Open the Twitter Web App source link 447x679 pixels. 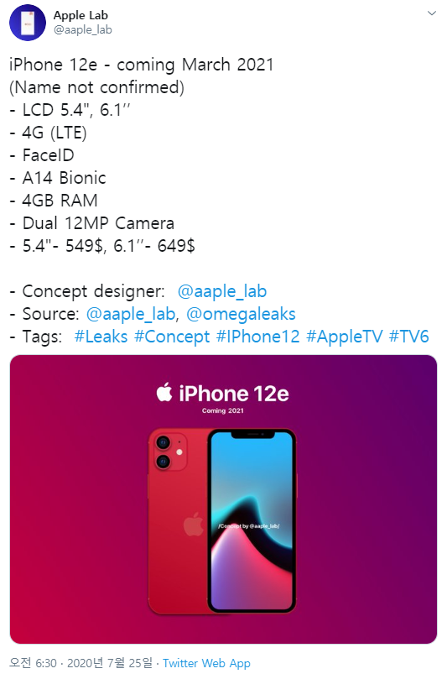(206, 663)
